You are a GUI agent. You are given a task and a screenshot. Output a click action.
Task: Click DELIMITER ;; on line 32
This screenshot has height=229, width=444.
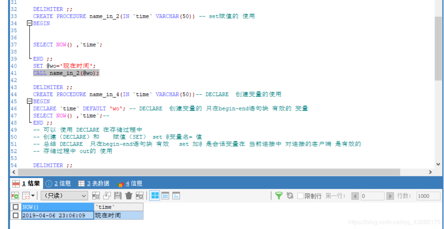53,9
